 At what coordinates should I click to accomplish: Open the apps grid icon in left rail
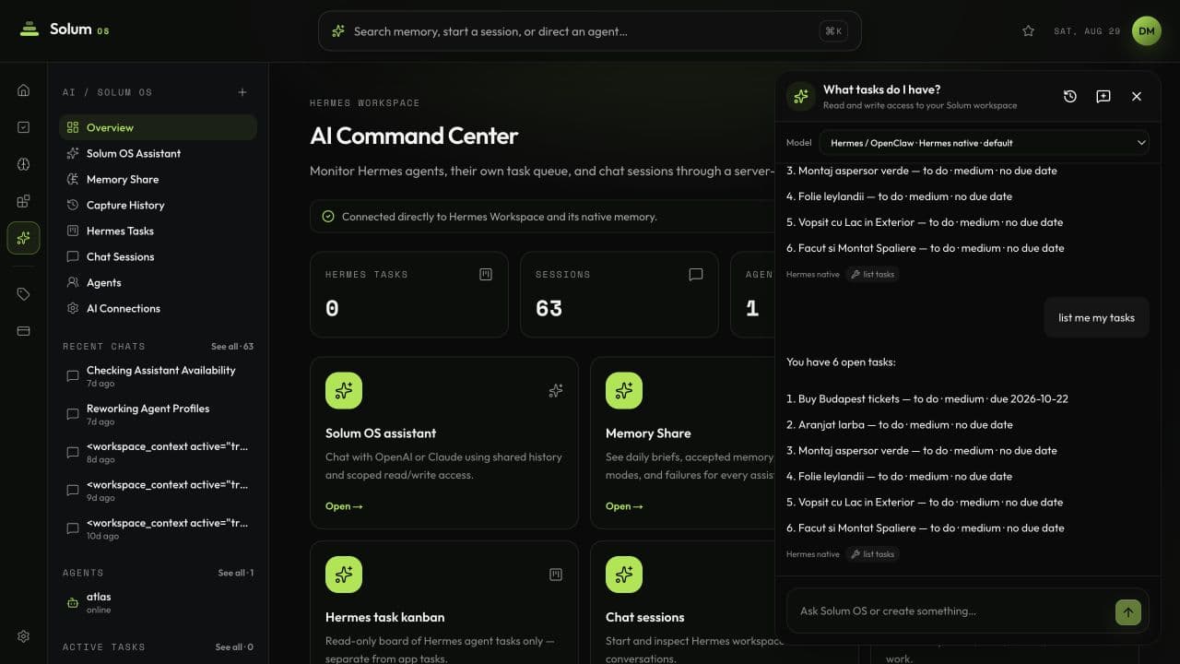click(23, 201)
